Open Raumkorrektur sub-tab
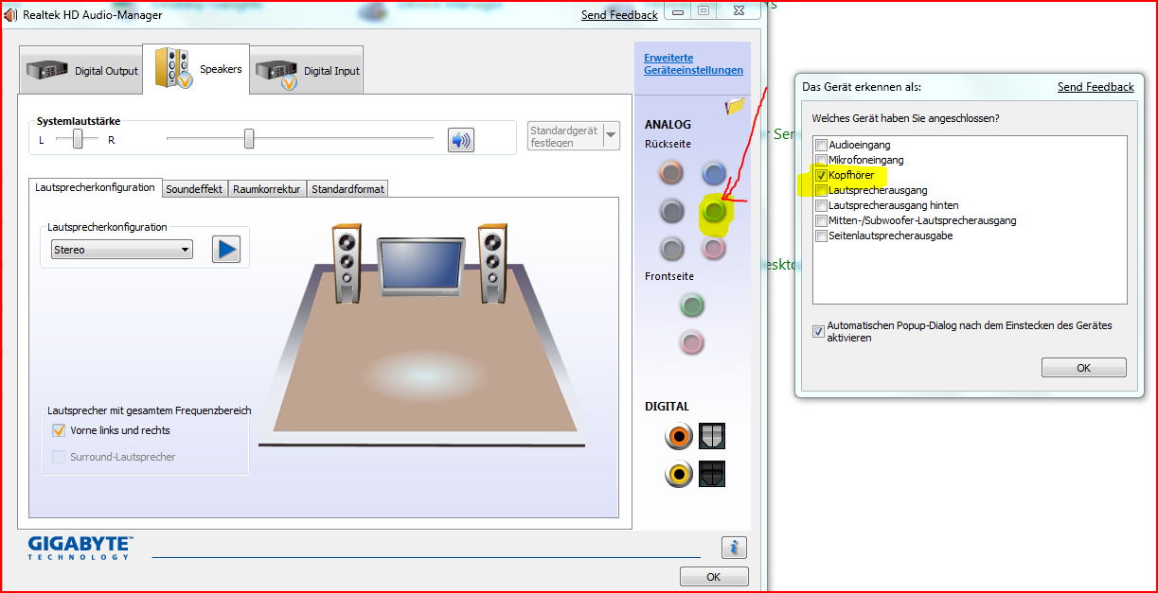This screenshot has width=1158, height=593. 267,189
